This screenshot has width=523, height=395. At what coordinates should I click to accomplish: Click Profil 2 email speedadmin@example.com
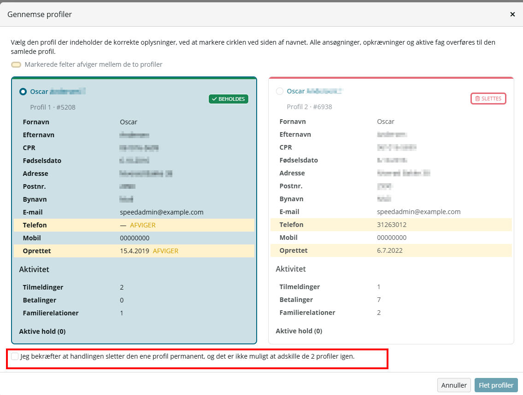coord(418,212)
